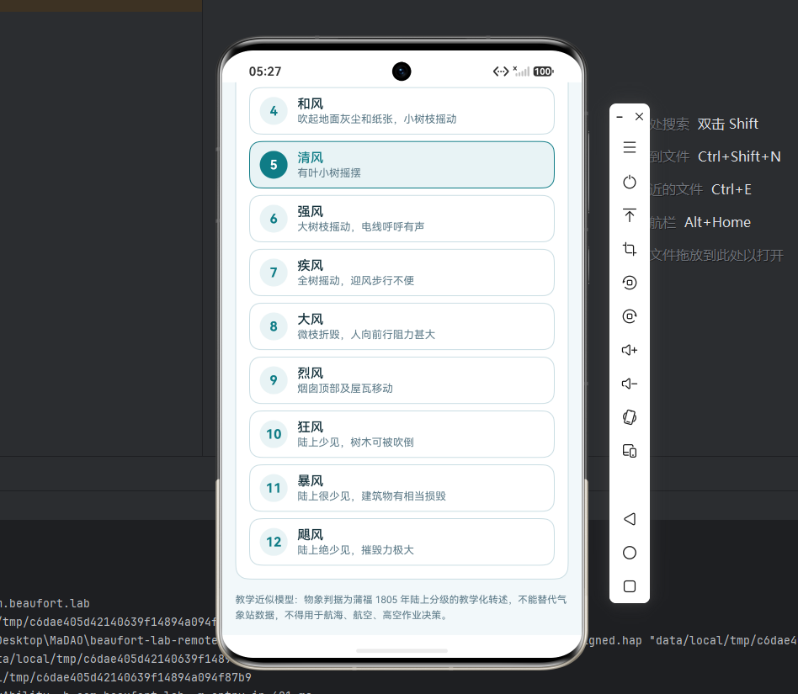Select the level 10 狂风 card
The height and width of the screenshot is (694, 798).
[402, 434]
